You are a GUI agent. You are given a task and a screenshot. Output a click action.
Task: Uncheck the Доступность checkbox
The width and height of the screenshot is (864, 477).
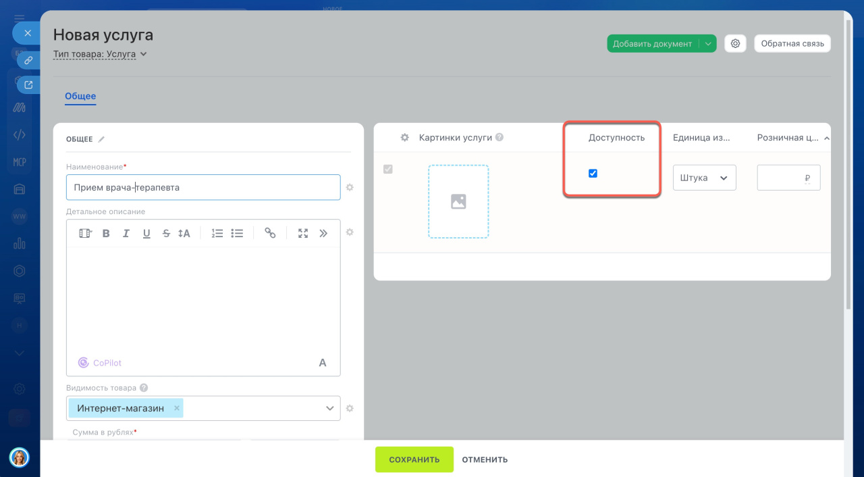[x=593, y=174]
